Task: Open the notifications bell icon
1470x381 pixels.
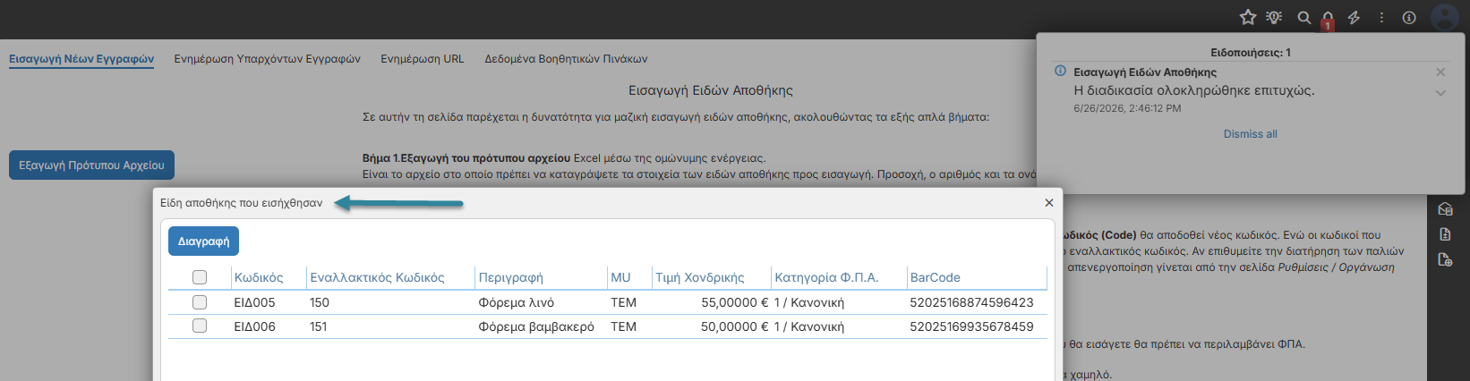Action: (x=1328, y=18)
